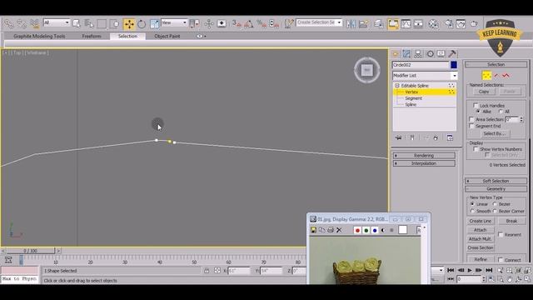Image resolution: width=533 pixels, height=300 pixels.
Task: Enable the Area Selection checkbox
Action: [x=471, y=119]
